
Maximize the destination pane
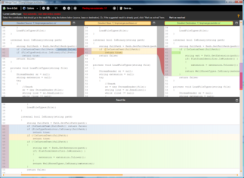click(x=237, y=23)
